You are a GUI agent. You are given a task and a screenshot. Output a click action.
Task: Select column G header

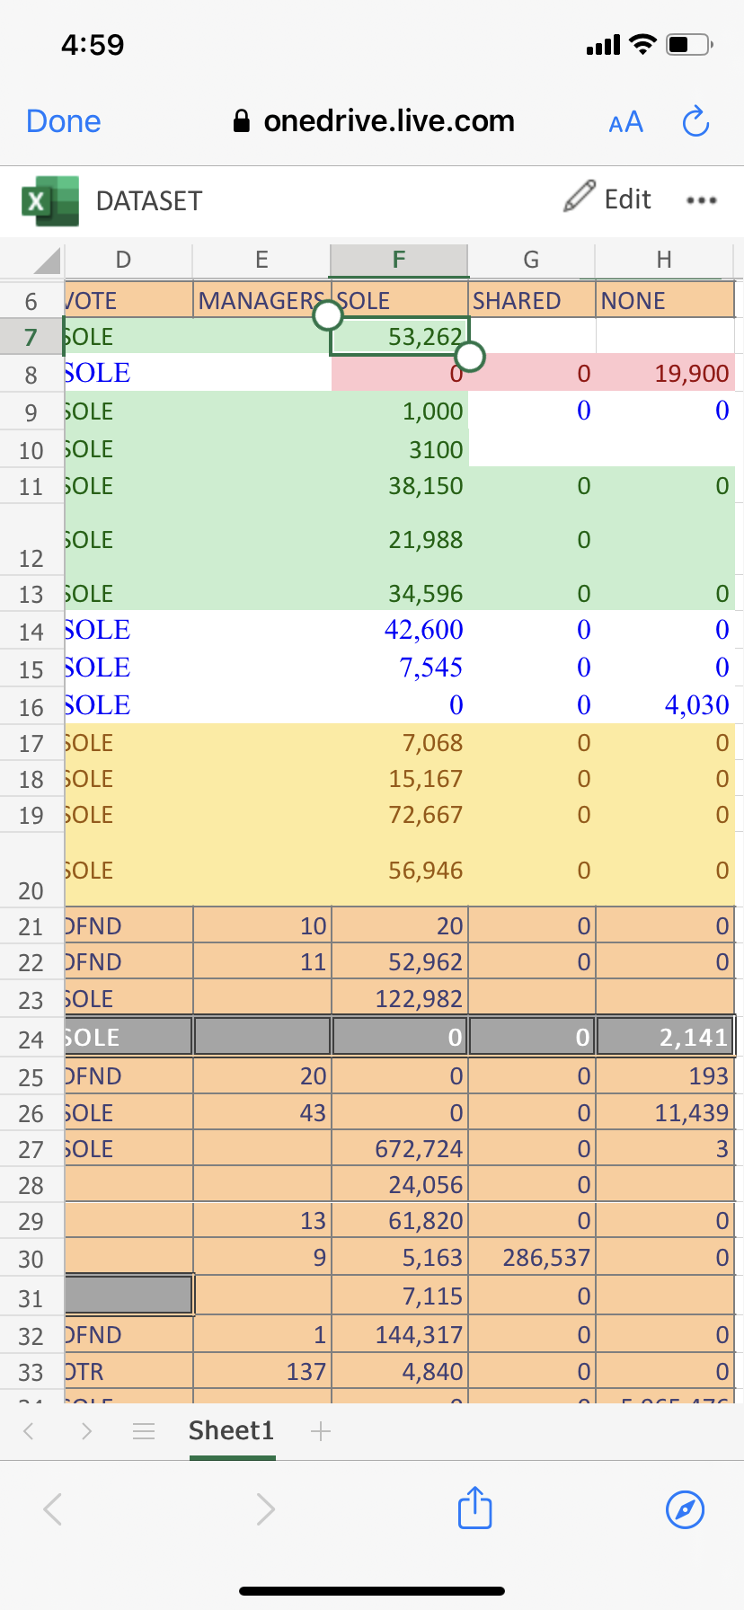[531, 261]
